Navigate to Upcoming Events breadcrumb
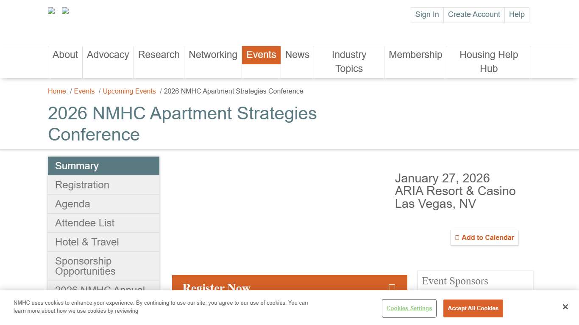579x325 pixels. (129, 91)
